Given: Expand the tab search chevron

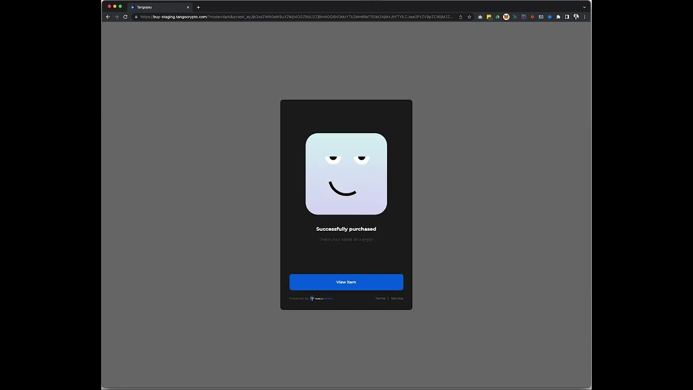Looking at the screenshot, I should pyautogui.click(x=584, y=7).
